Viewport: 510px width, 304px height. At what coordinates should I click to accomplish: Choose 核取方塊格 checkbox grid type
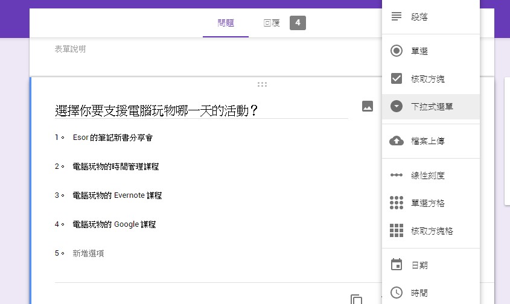click(x=431, y=231)
